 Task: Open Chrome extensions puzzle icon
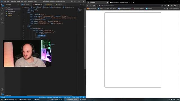(169, 6)
